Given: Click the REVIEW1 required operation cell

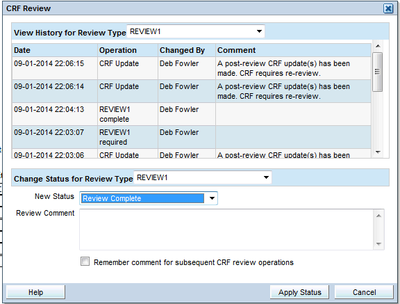Looking at the screenshot, I should pyautogui.click(x=128, y=137).
